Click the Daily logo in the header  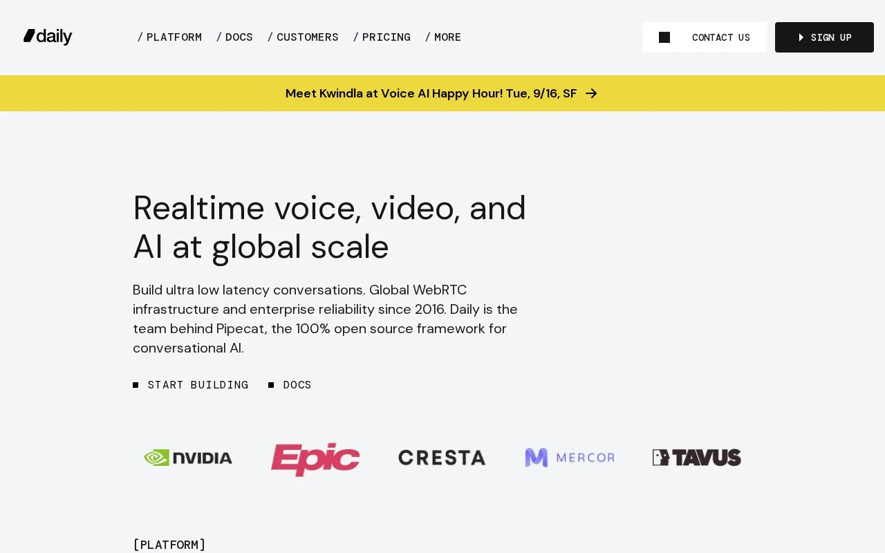[x=48, y=37]
